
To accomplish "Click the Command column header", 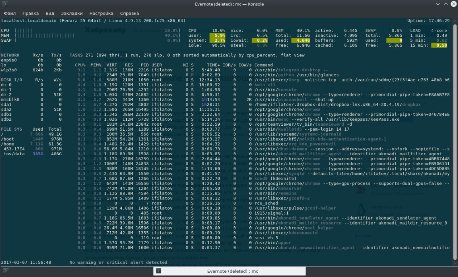I will click(264, 65).
